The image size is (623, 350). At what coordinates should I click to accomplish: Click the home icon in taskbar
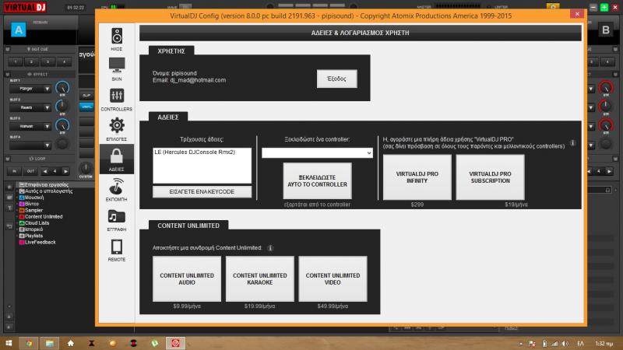tap(70, 343)
